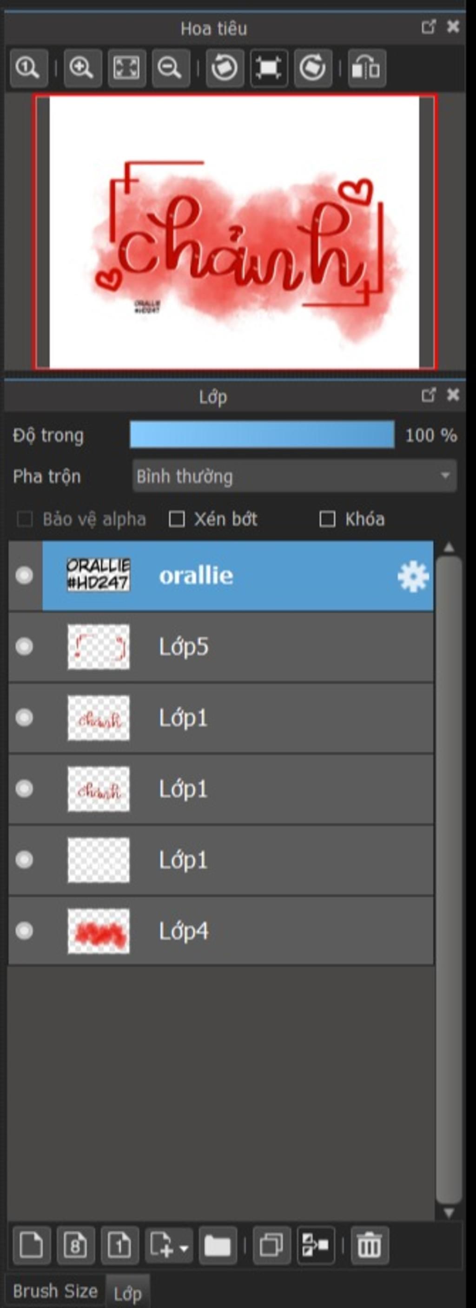Adjust the Độ trong opacity slider

(262, 434)
